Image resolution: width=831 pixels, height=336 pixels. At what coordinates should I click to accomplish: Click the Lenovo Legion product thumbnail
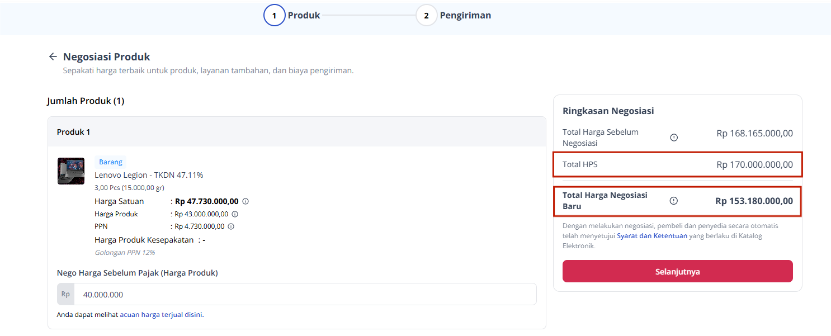click(71, 171)
